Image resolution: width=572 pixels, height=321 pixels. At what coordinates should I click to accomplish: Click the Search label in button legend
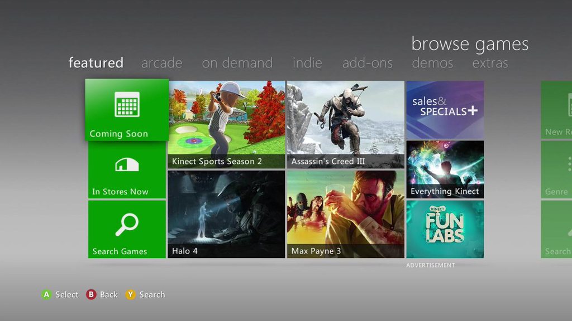(152, 294)
